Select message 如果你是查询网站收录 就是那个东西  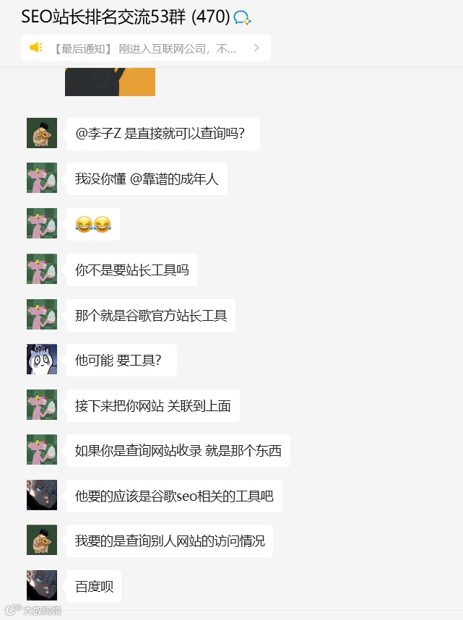coord(178,450)
